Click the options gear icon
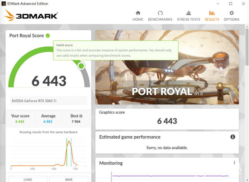The height and width of the screenshot is (182, 249). [231, 13]
